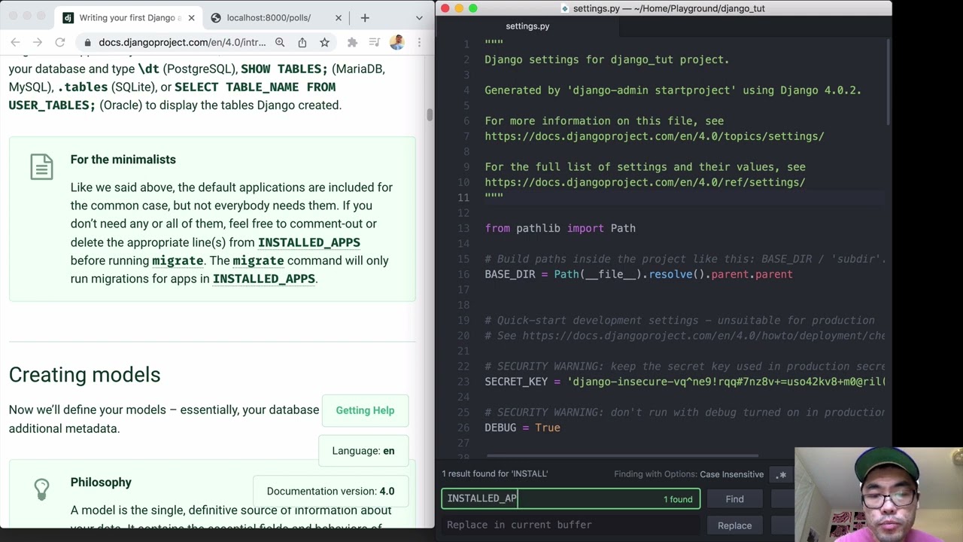
Task: Open media control playlist icon
Action: 375,43
